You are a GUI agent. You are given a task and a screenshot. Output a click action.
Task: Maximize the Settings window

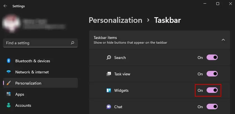pos(218,4)
